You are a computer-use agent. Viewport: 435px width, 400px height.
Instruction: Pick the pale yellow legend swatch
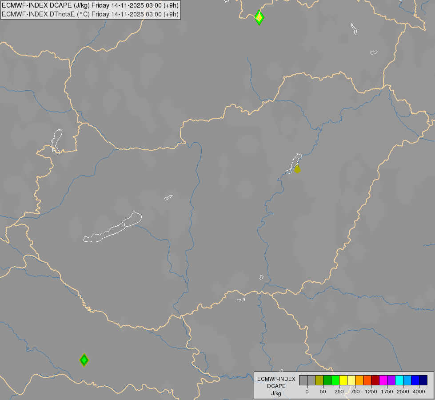click(351, 380)
